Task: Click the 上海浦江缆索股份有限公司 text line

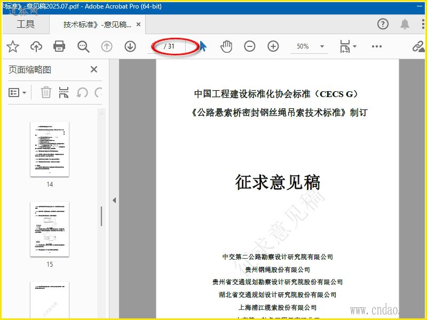Action: pos(278,308)
